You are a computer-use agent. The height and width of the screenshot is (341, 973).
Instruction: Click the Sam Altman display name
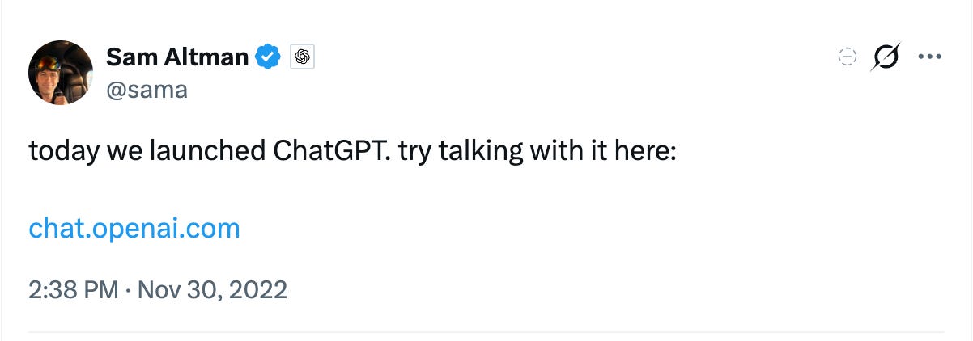(178, 57)
